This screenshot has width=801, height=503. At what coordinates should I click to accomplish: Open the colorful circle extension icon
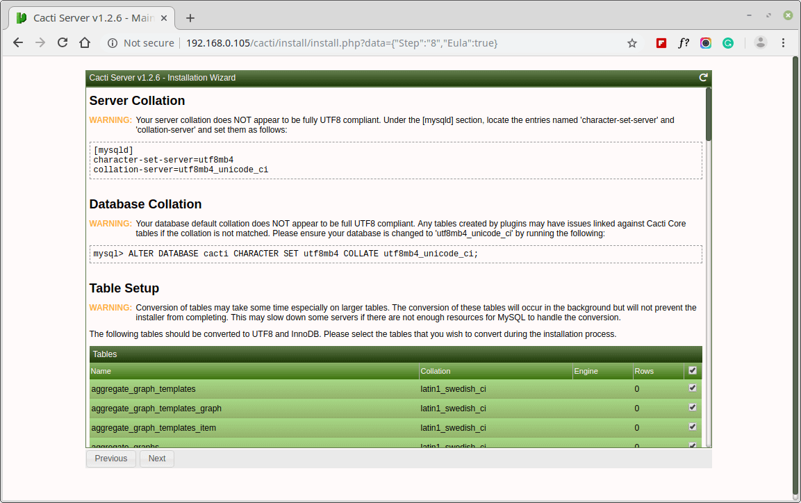pyautogui.click(x=705, y=43)
